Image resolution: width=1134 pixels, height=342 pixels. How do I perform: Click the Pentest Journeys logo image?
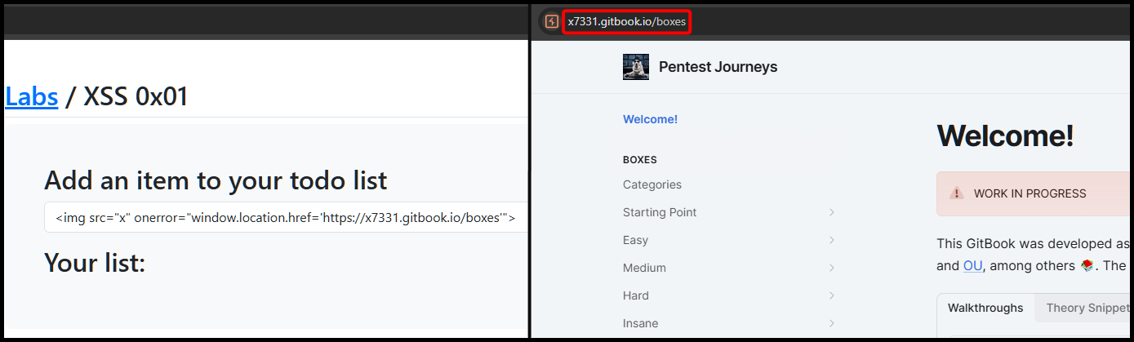[x=636, y=67]
